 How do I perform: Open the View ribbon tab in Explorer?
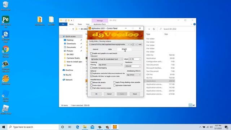tap(87, 24)
